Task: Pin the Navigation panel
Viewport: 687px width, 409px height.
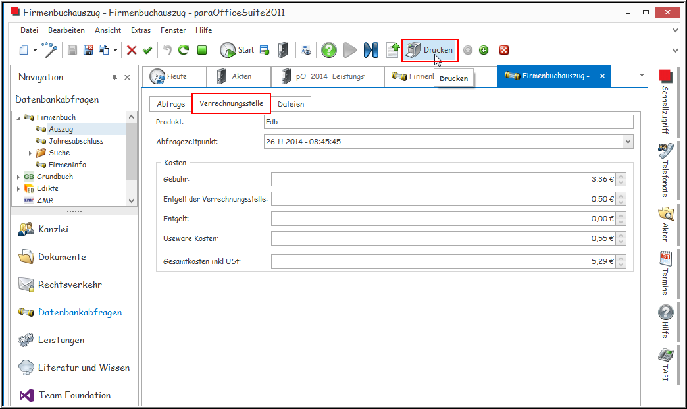Action: tap(114, 78)
